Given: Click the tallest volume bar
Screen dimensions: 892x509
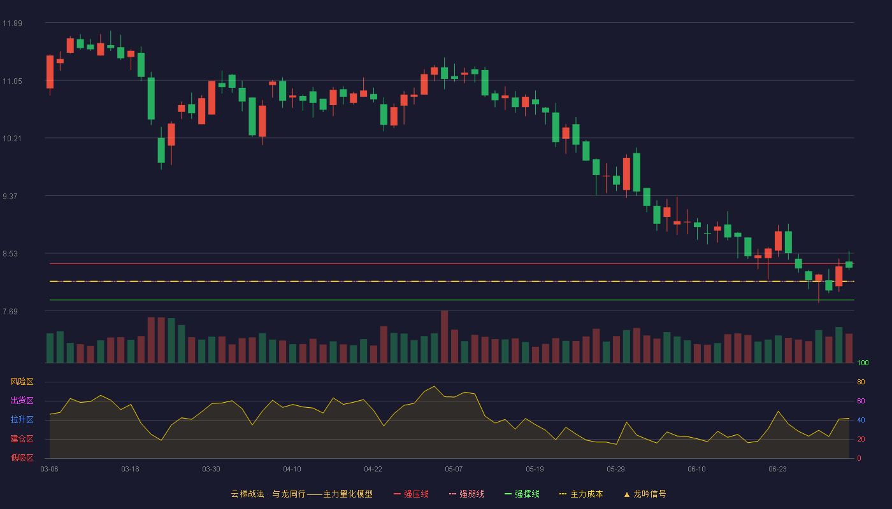Looking at the screenshot, I should point(444,337).
